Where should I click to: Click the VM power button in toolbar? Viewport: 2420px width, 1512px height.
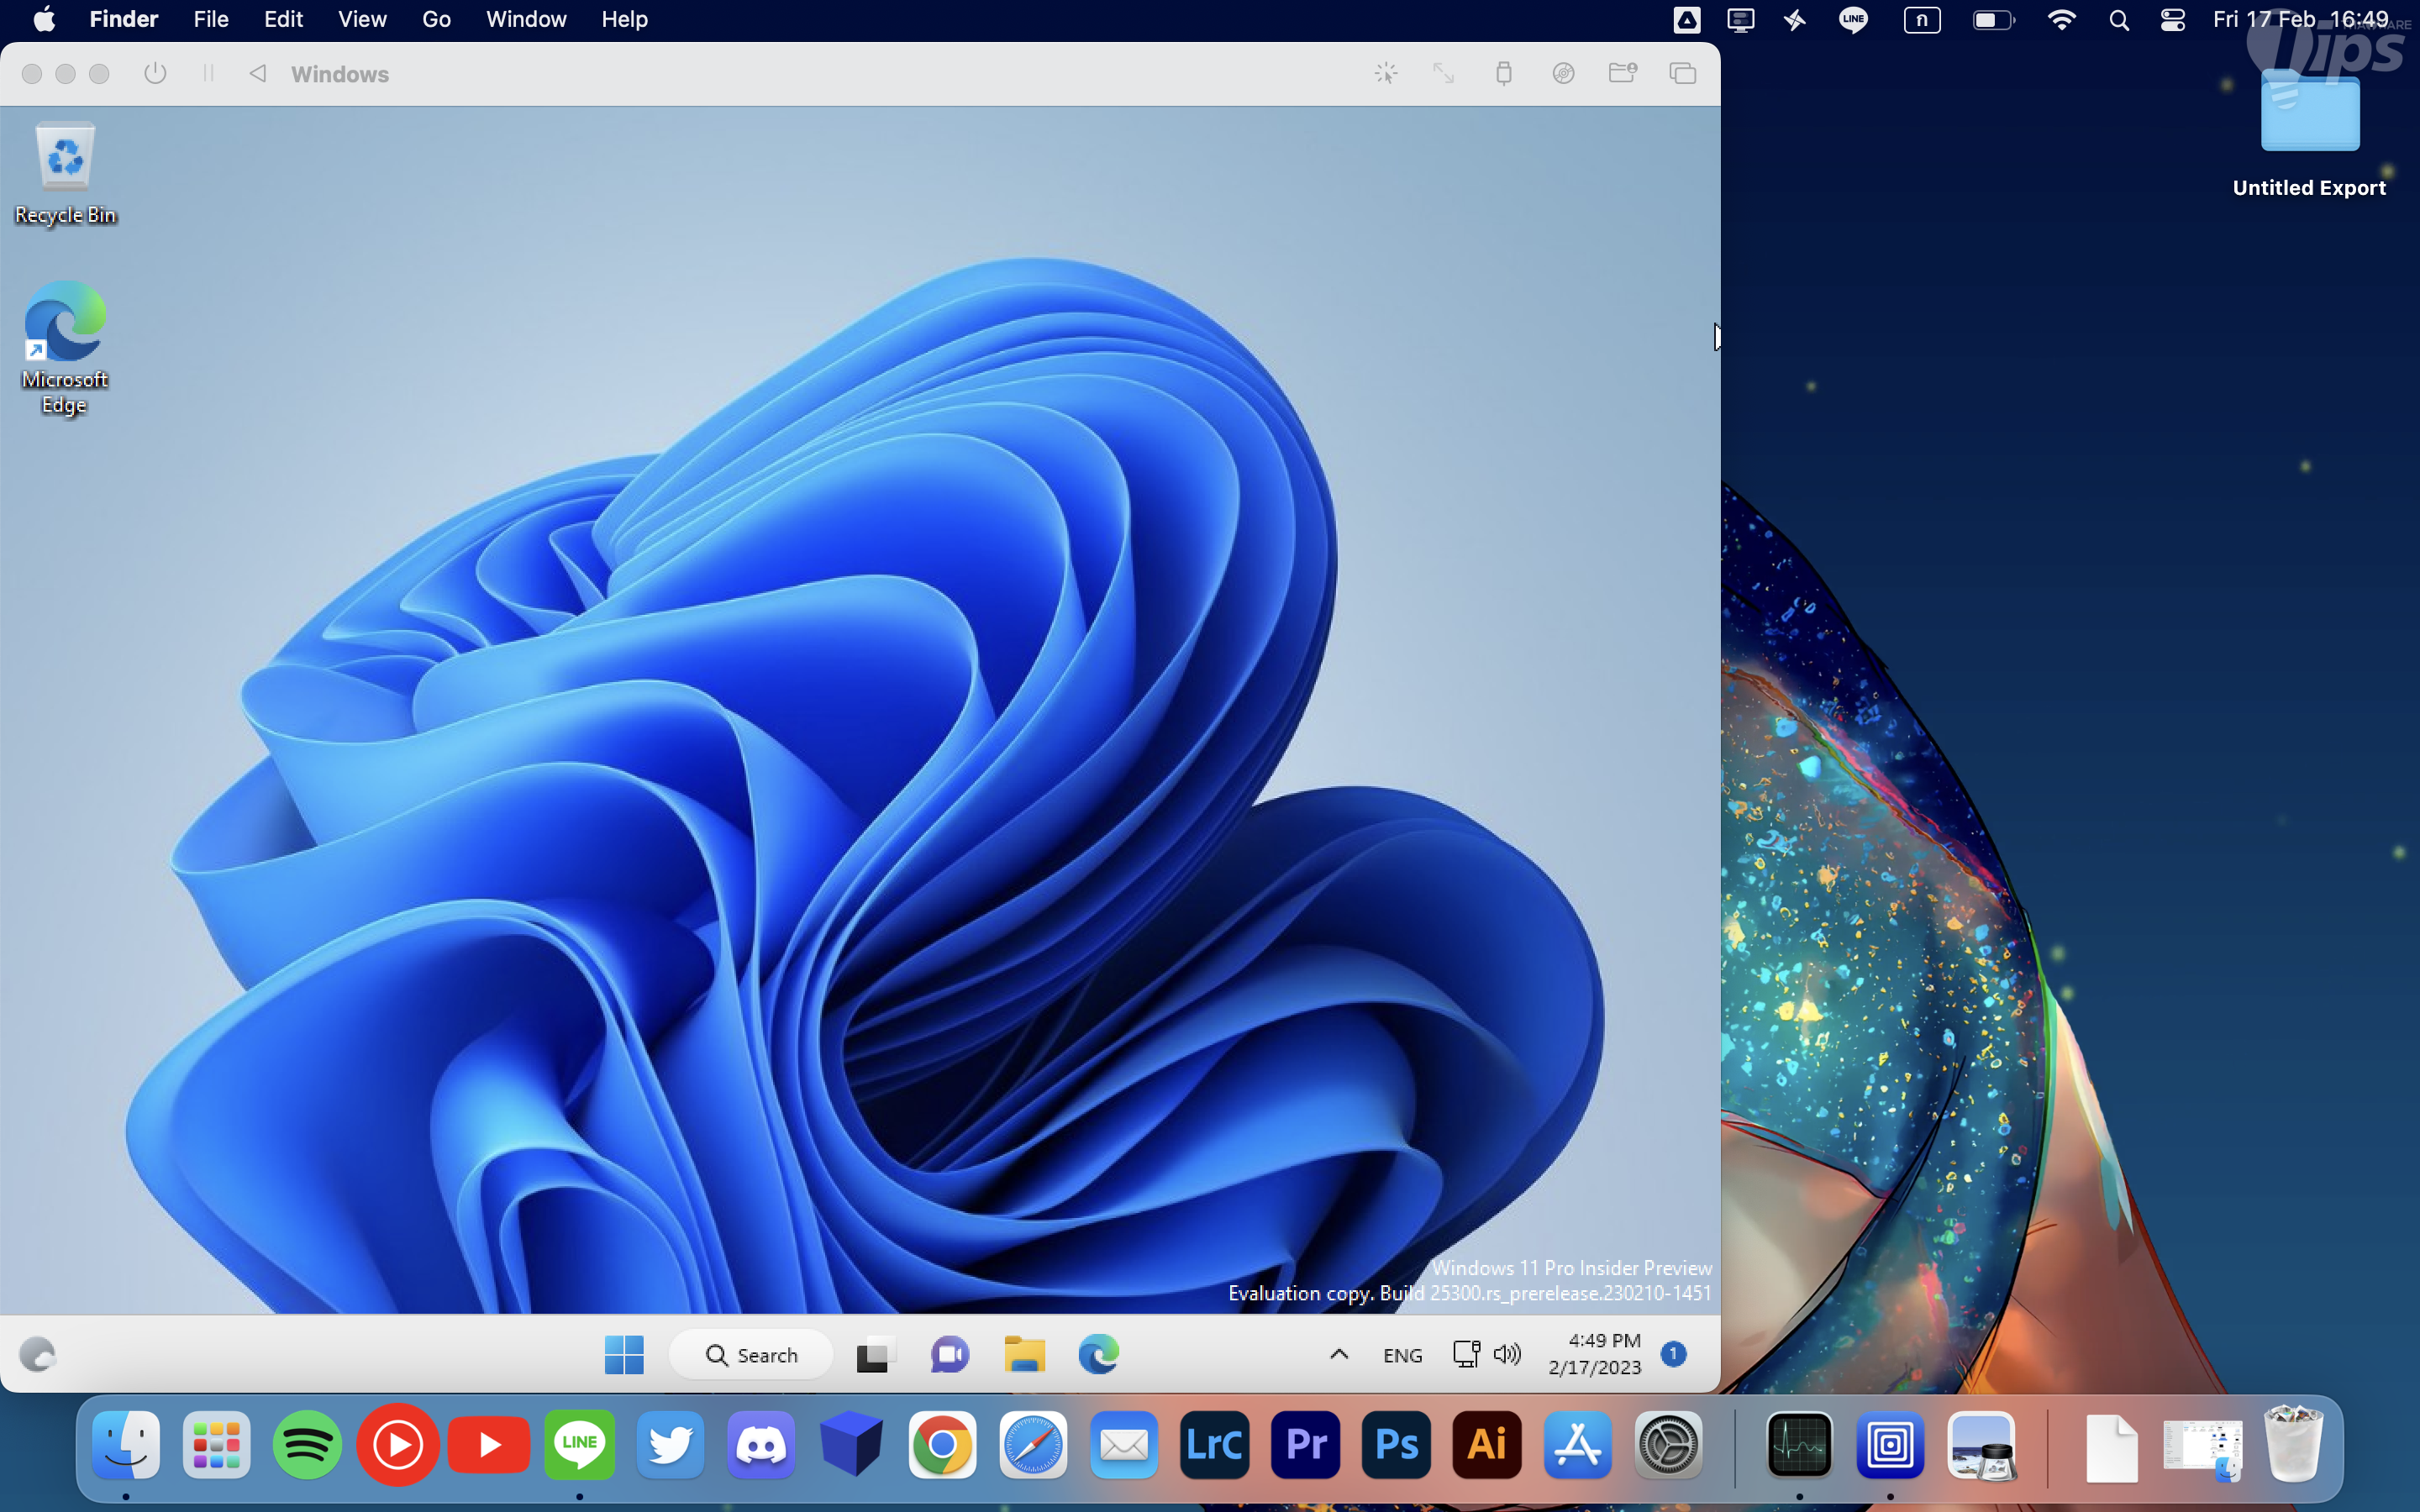(155, 74)
